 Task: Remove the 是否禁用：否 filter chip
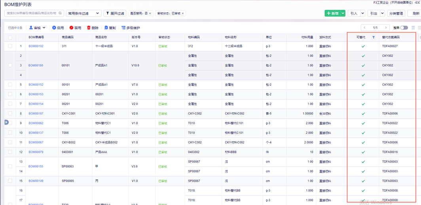[150, 13]
